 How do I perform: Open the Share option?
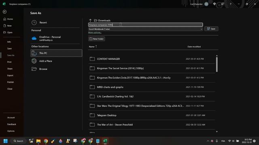pyautogui.click(x=10, y=69)
